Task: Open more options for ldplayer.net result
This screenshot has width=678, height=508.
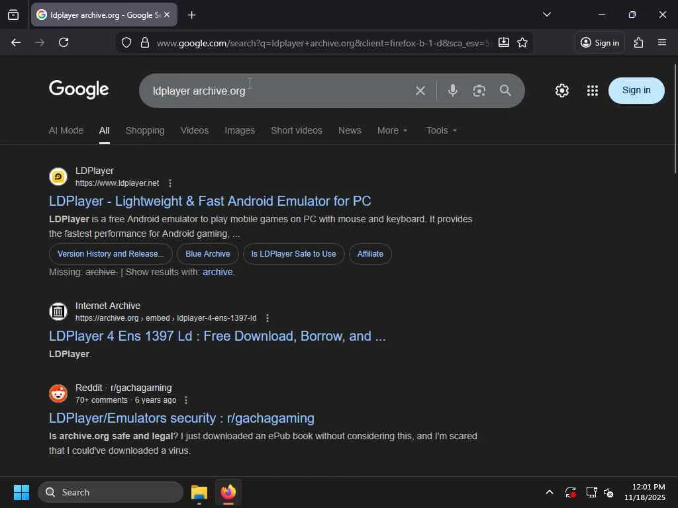Action: click(170, 183)
